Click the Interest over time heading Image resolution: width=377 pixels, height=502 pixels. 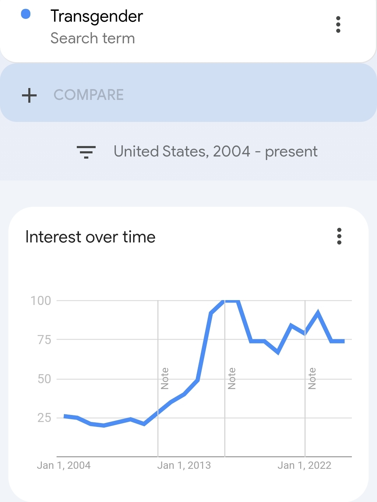(x=90, y=237)
